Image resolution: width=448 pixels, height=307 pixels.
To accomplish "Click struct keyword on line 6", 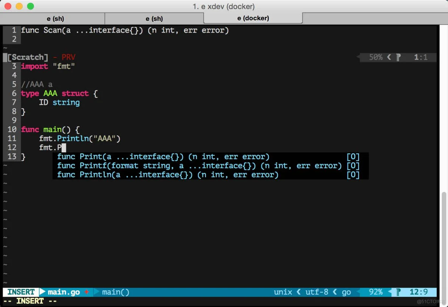I will tap(75, 93).
